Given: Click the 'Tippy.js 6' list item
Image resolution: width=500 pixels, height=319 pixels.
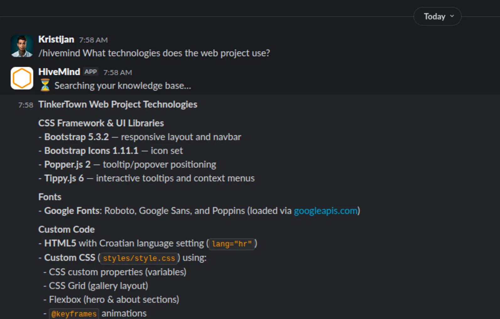Looking at the screenshot, I should 146,178.
